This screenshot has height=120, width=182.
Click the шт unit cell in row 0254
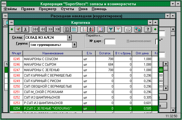89,108
